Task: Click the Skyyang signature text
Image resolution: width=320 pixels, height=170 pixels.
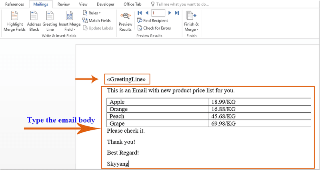Action: (118, 164)
